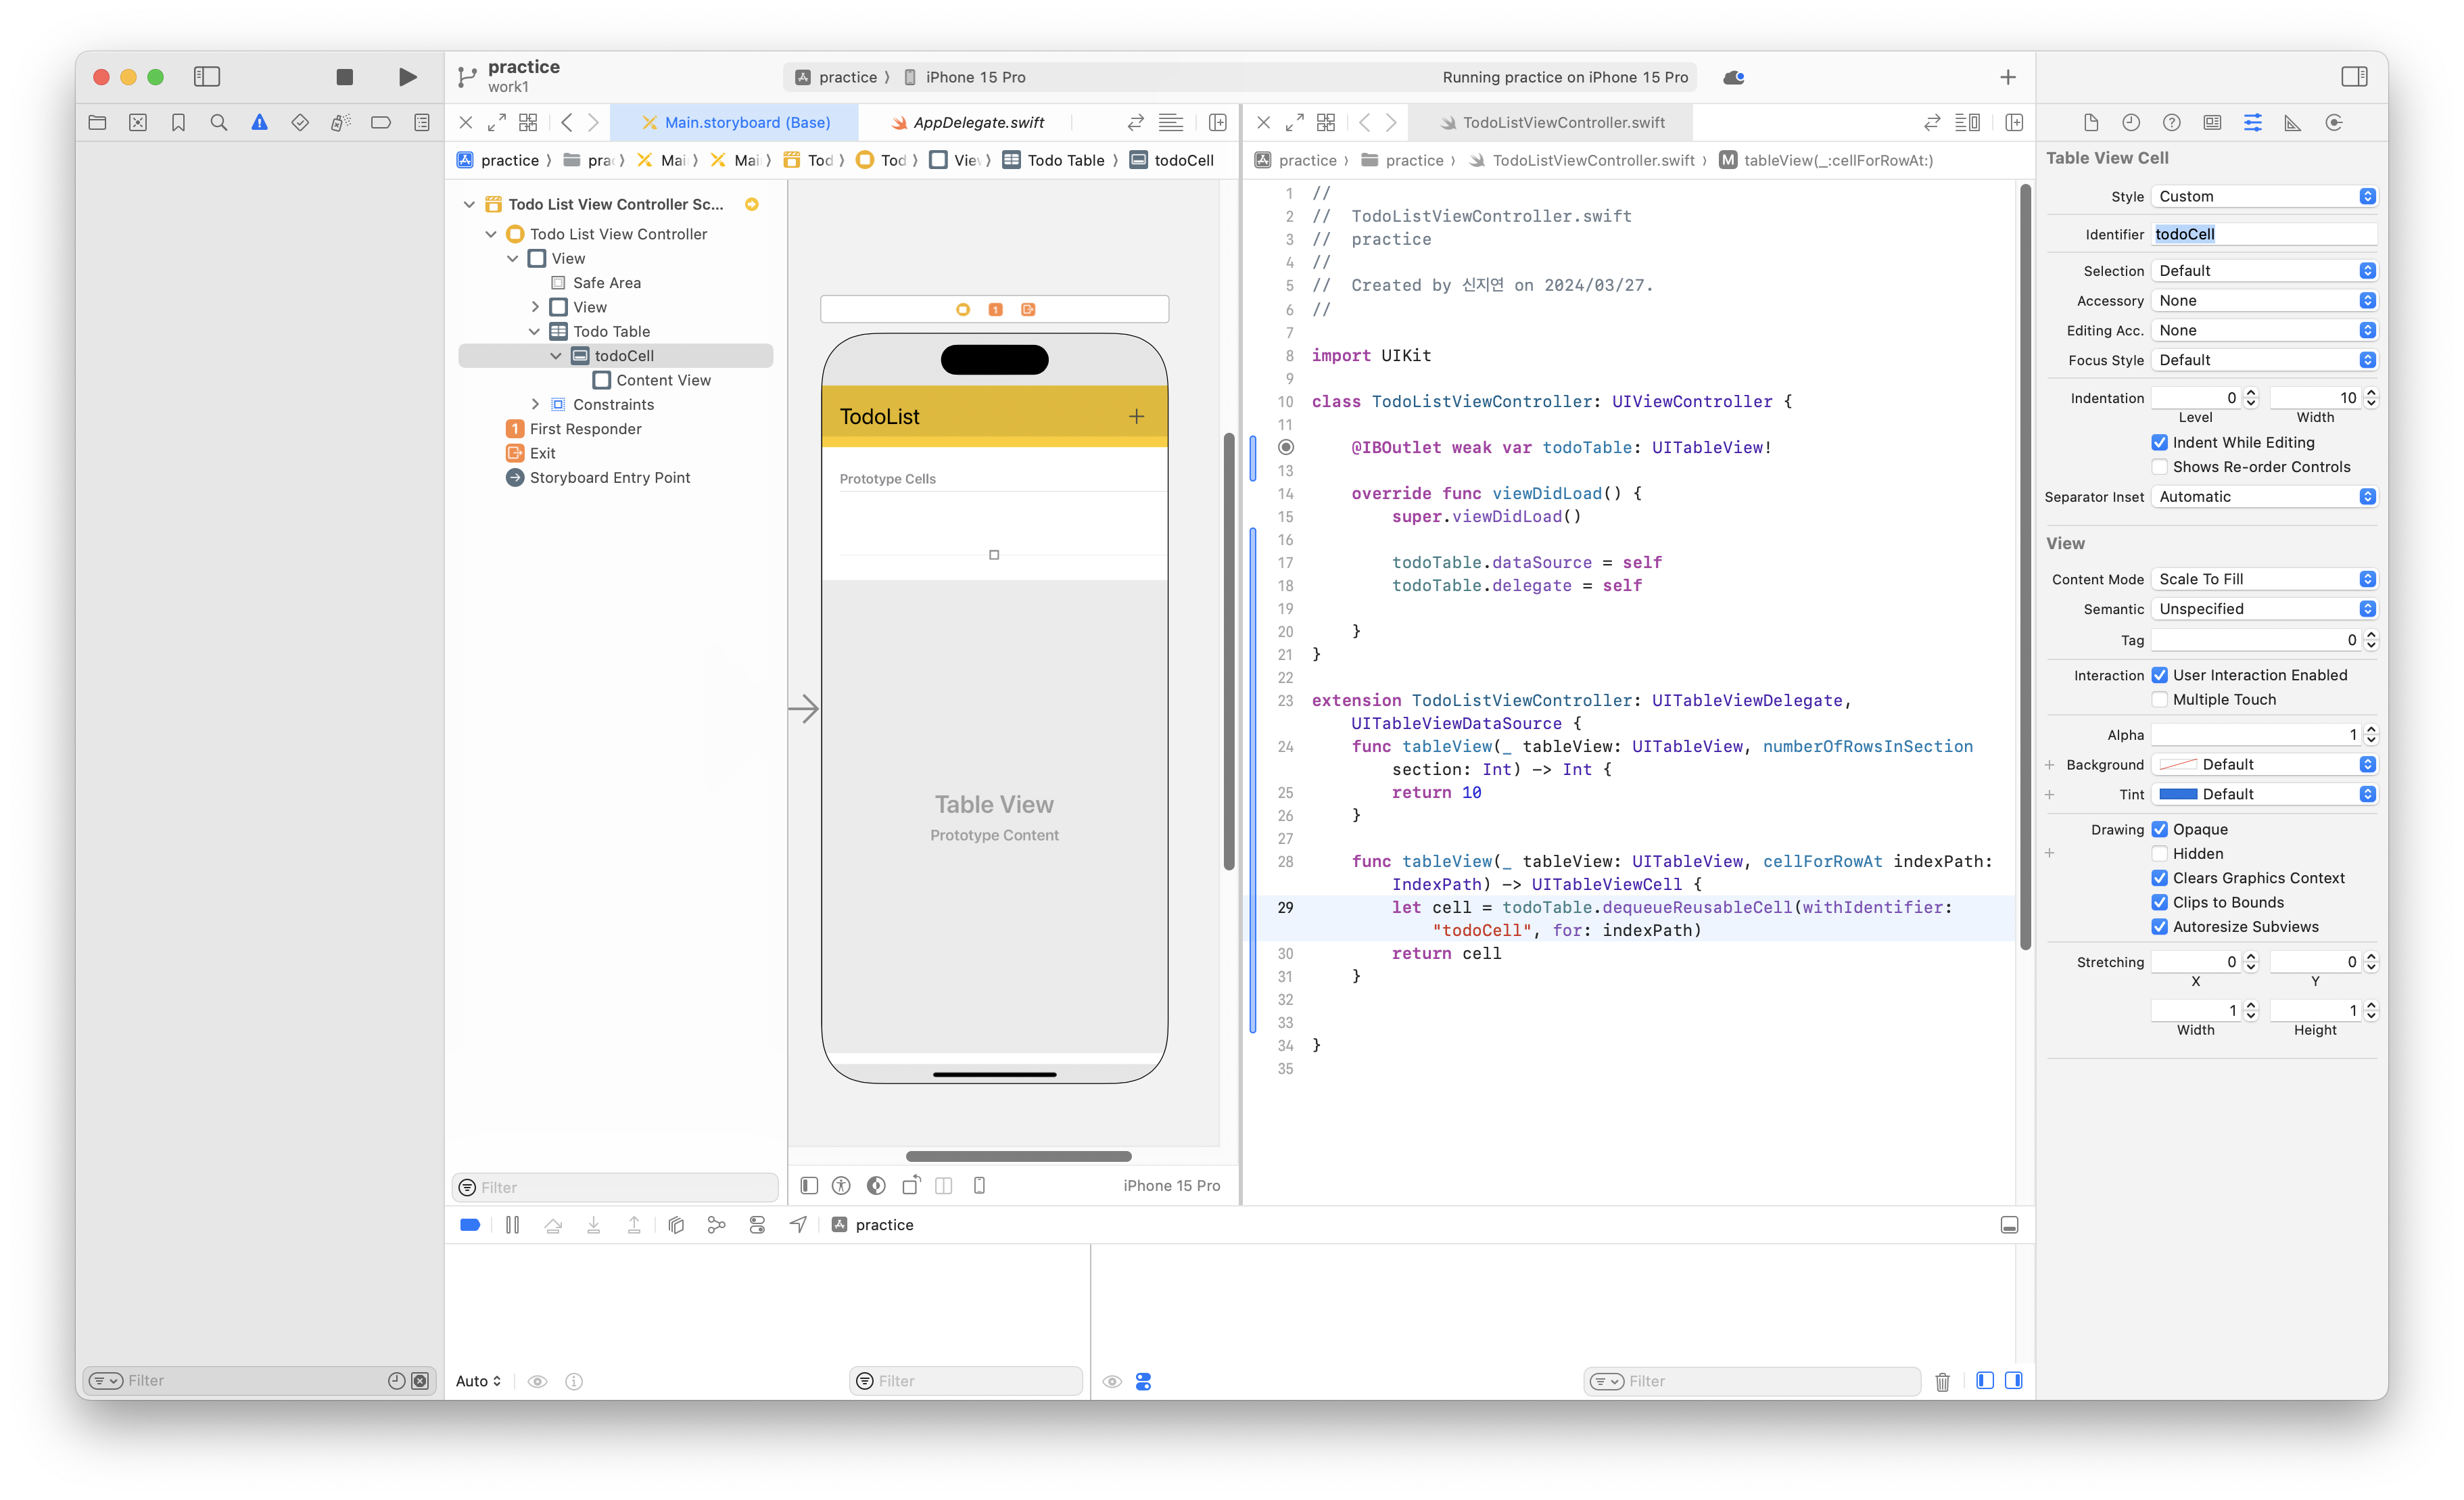2464x1500 pixels.
Task: Open the Find navigator magnifier icon
Action: point(218,122)
